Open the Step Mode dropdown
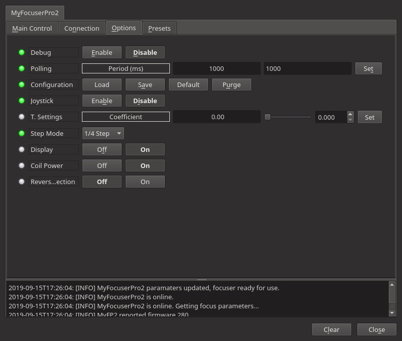402x341 pixels. point(103,133)
